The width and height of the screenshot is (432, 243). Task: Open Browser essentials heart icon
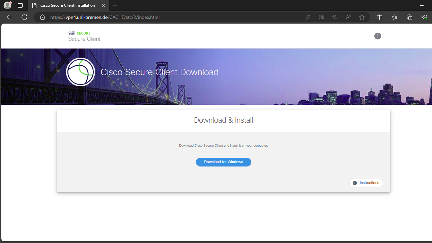424,17
